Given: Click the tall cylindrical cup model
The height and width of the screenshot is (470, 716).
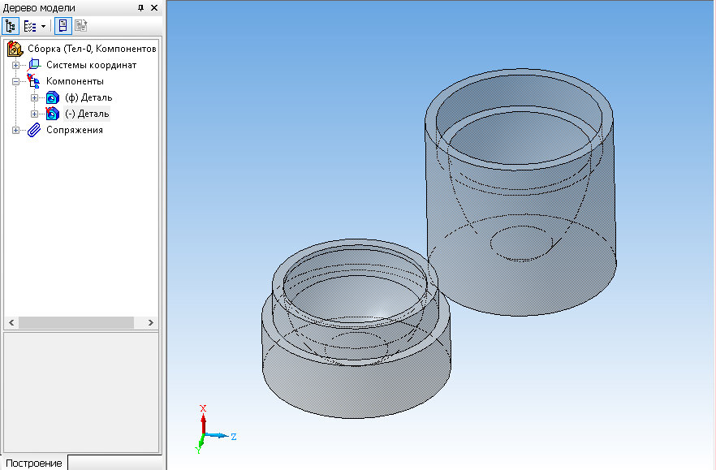Looking at the screenshot, I should [x=520, y=192].
